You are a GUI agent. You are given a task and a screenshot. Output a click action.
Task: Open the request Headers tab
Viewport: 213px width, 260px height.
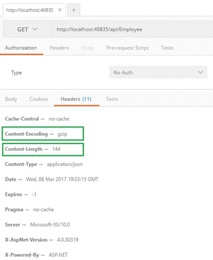tap(59, 48)
